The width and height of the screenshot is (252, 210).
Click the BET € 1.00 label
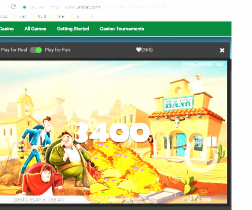199,200
